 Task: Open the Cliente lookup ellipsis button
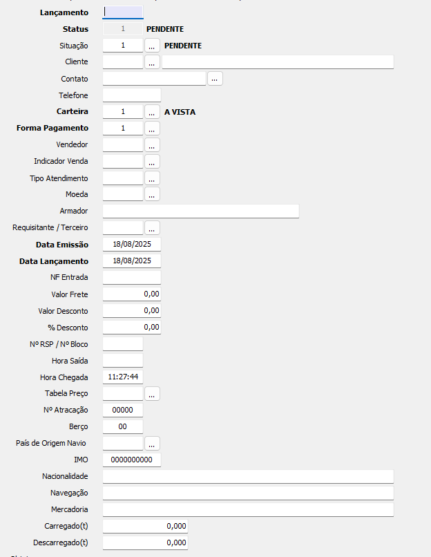coord(152,62)
